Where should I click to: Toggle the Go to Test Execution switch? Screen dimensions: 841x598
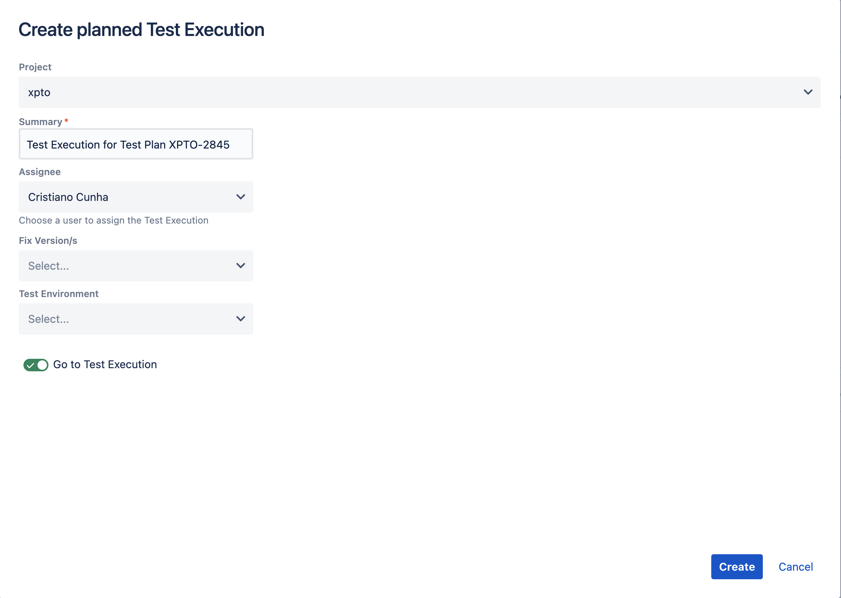36,365
